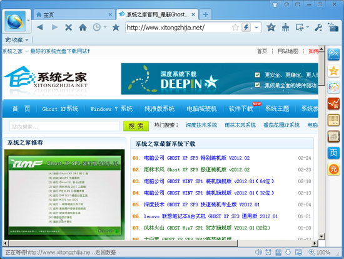Open the 收藏 favorites bar dropdown

[x=17, y=40]
